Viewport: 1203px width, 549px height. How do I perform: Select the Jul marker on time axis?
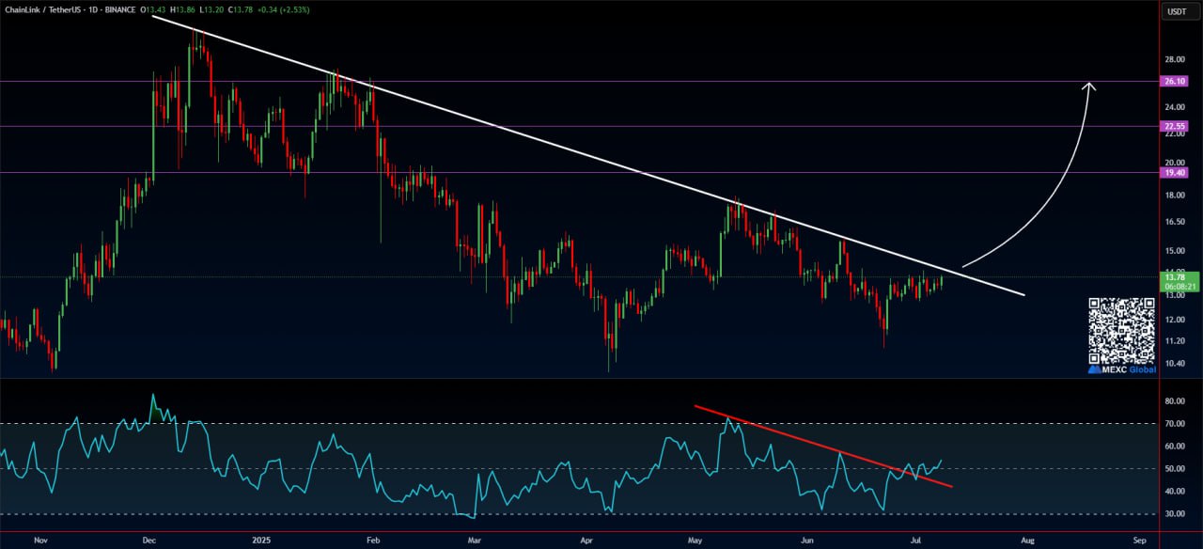click(x=916, y=541)
